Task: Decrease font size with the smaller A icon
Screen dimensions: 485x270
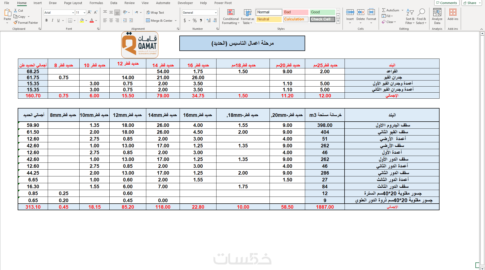Action: pyautogui.click(x=95, y=12)
